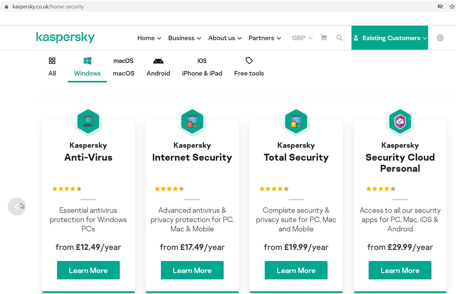Select the Android platform tab

[158, 67]
